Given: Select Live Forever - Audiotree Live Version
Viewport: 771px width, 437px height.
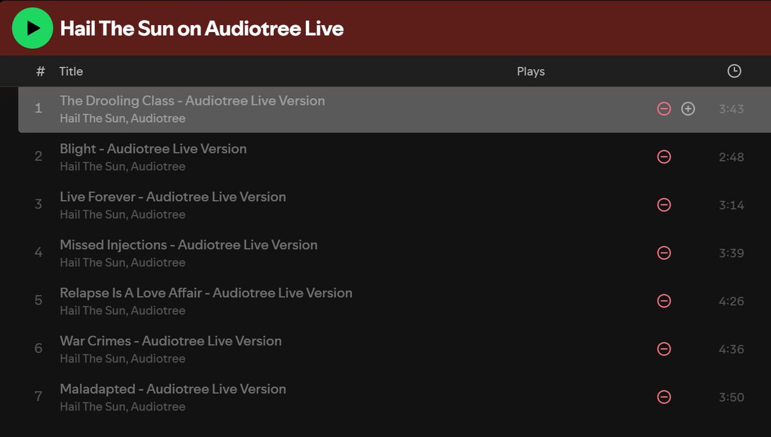Looking at the screenshot, I should coord(173,197).
